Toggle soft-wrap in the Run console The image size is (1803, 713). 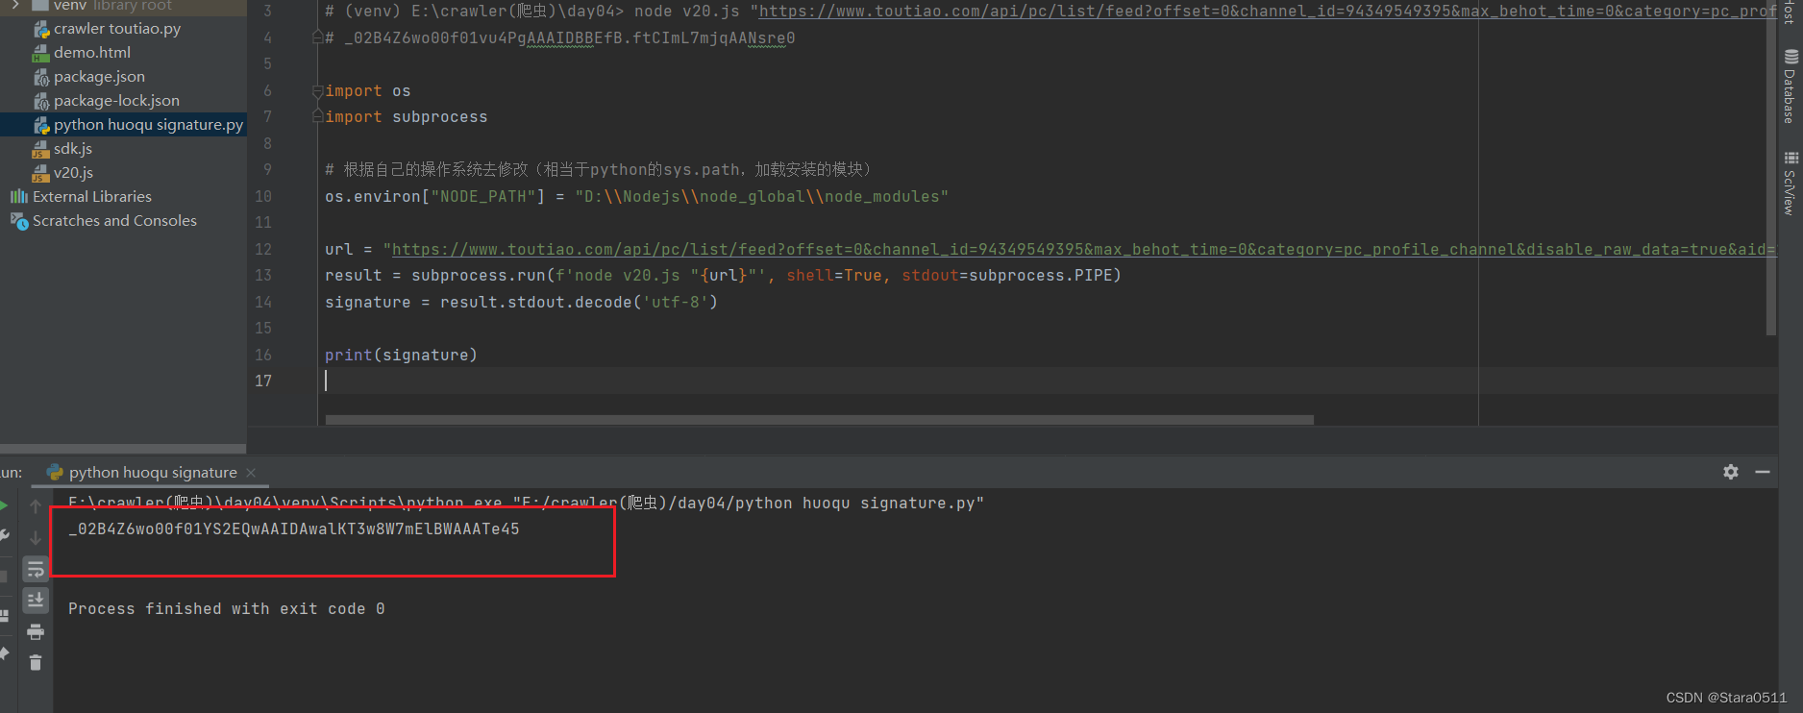[x=36, y=569]
